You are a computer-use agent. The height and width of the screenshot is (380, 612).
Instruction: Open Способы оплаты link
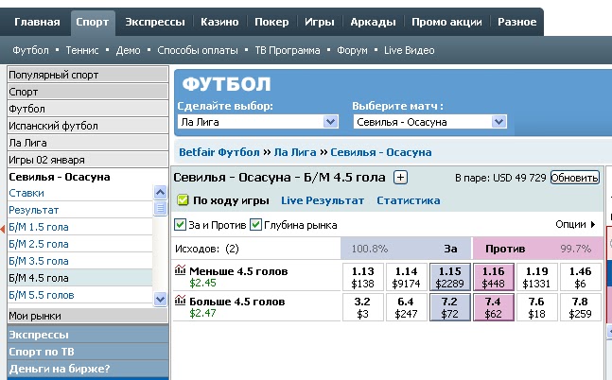198,50
